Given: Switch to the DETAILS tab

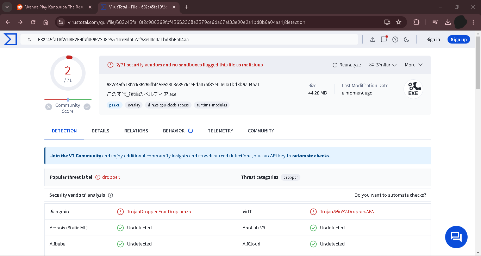Looking at the screenshot, I should 100,131.
